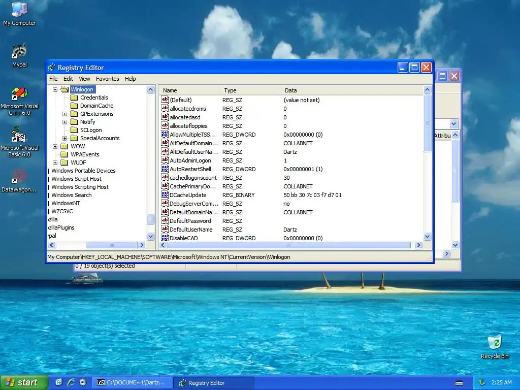This screenshot has width=520, height=390.
Task: Click the icon of the (Default) value
Action: [165, 100]
